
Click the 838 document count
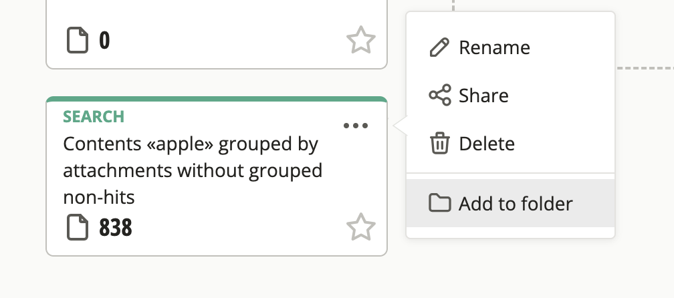(115, 227)
